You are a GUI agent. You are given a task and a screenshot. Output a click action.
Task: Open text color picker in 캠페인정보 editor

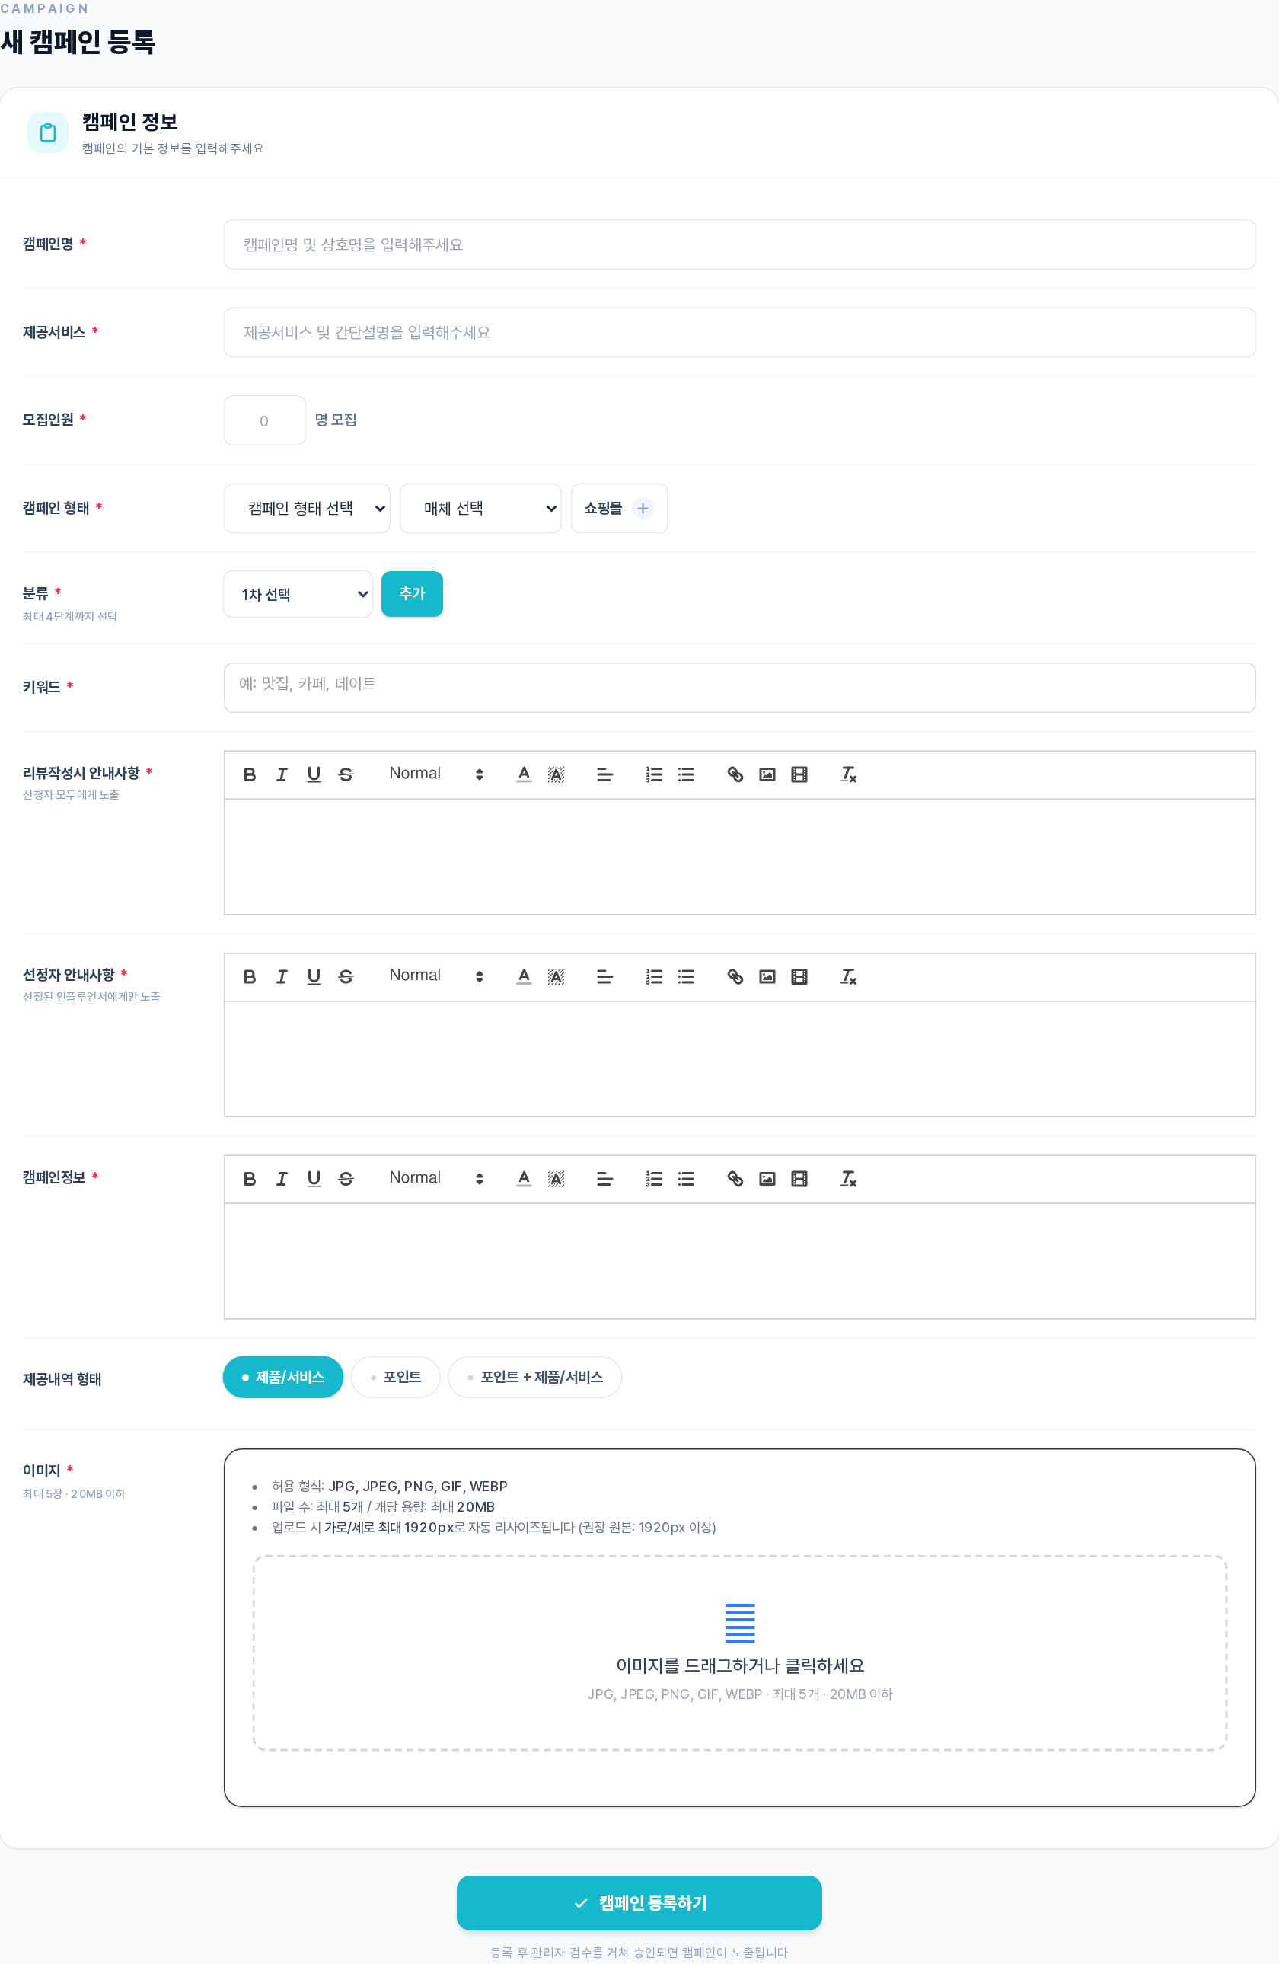[524, 1178]
